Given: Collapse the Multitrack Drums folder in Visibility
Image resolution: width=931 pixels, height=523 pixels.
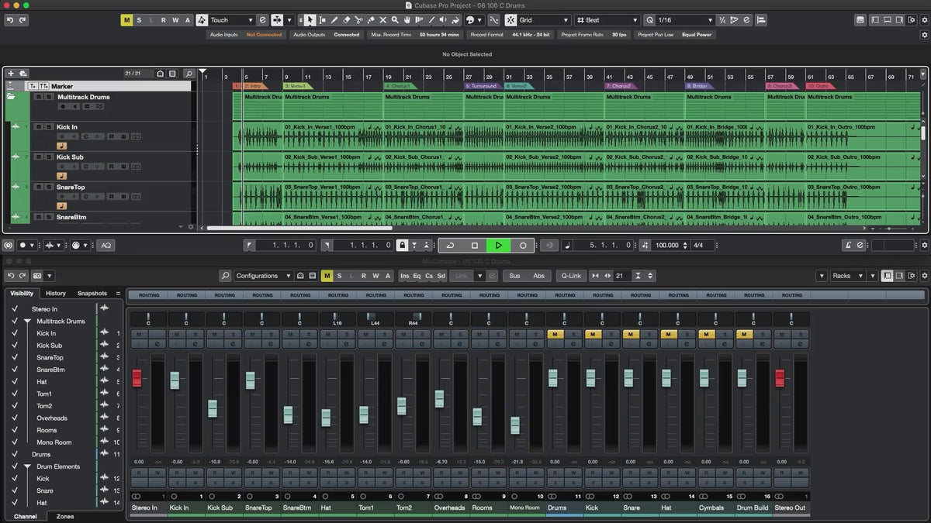Looking at the screenshot, I should coord(27,322).
